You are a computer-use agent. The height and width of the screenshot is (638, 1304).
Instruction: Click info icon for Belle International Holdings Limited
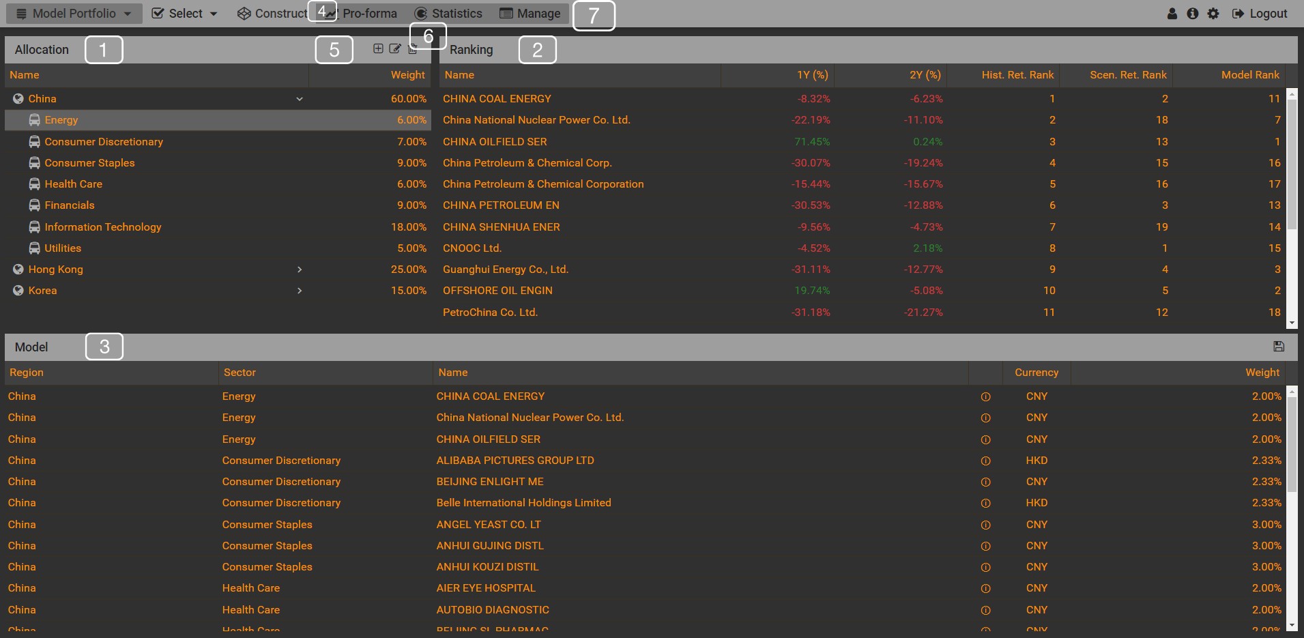[985, 503]
